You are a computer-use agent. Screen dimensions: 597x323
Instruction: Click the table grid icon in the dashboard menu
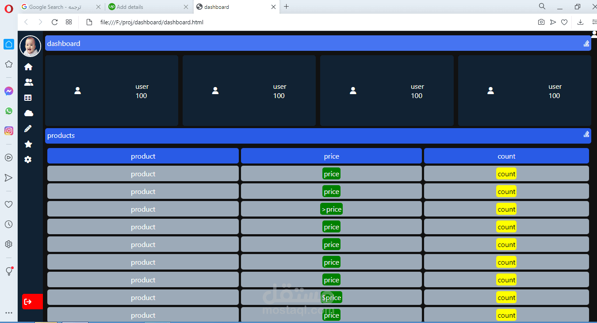[x=28, y=97]
